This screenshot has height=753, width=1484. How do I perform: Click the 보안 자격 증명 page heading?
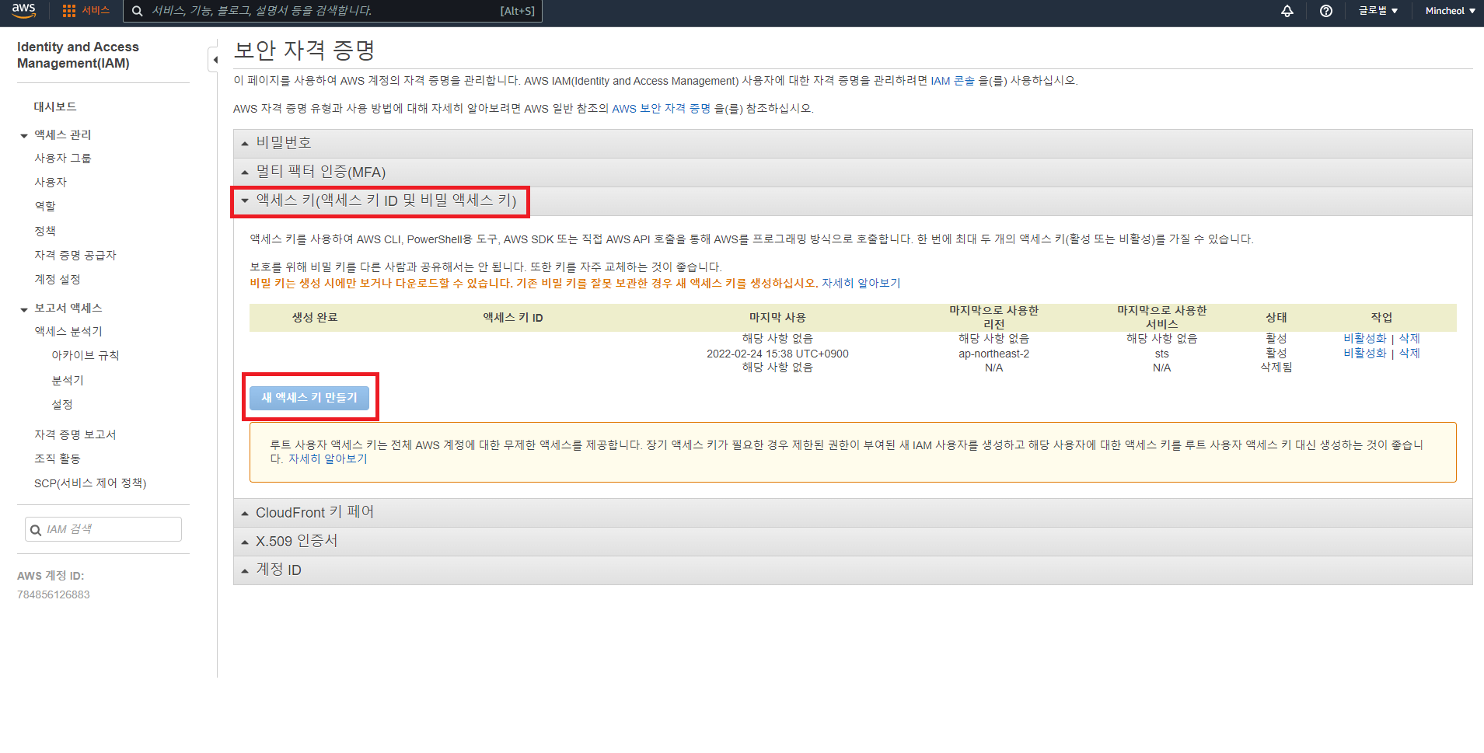pyautogui.click(x=305, y=51)
